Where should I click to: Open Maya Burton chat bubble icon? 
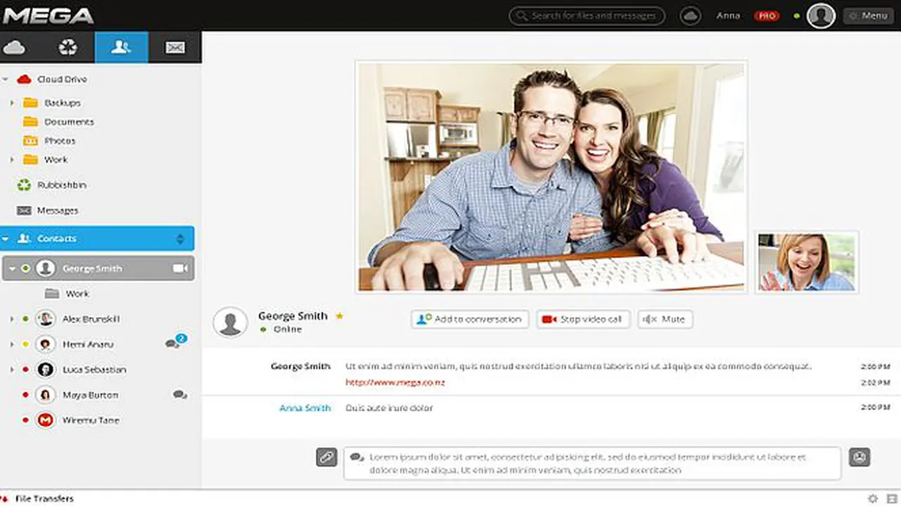tap(179, 395)
